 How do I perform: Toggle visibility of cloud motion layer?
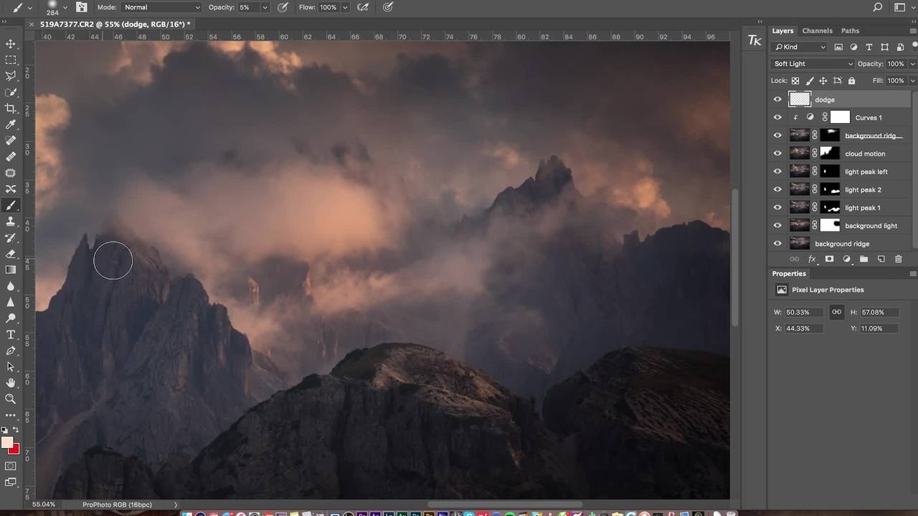tap(777, 153)
